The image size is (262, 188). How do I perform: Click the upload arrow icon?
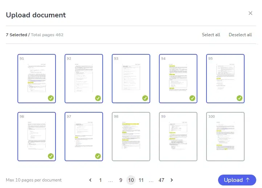248,180
